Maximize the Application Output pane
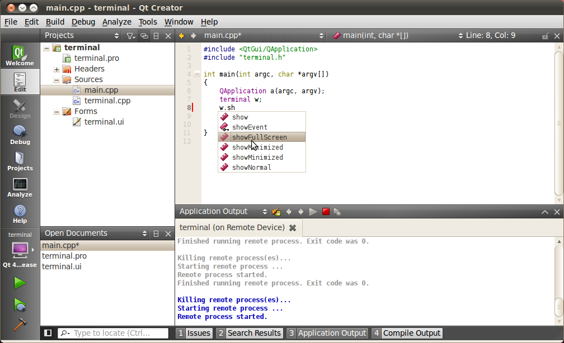564x343 pixels. (545, 212)
